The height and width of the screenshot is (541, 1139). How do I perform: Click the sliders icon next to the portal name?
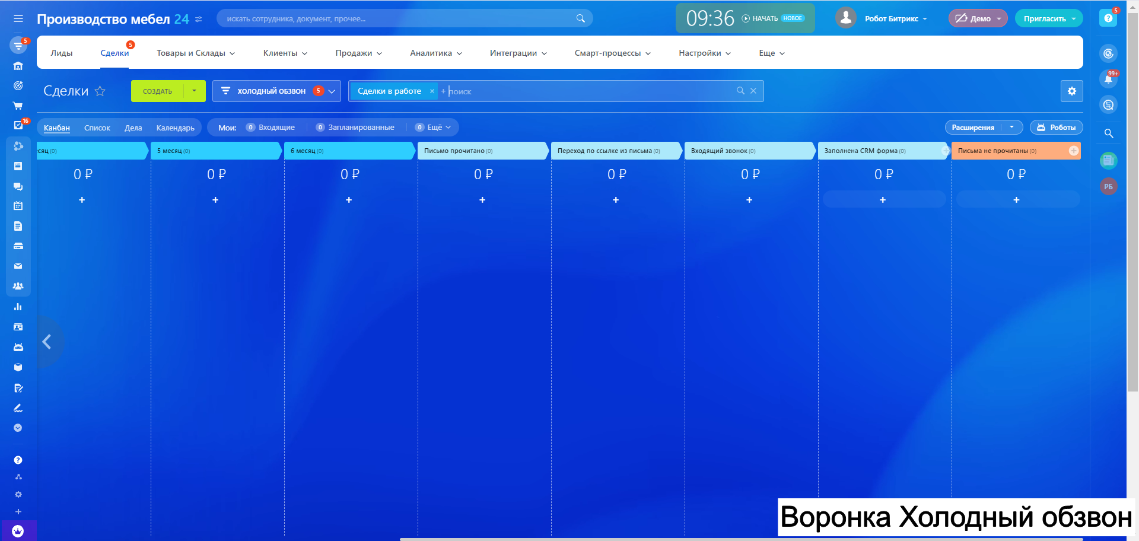199,19
